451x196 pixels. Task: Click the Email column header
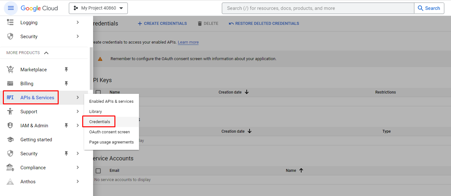[x=114, y=171]
